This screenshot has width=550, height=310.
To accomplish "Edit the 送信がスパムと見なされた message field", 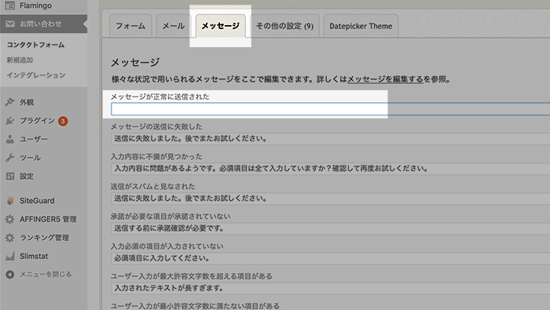I will click(x=331, y=199).
